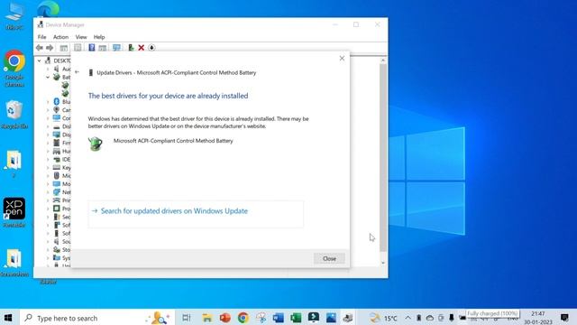The image size is (577, 325).
Task: Click the microphone icon in system tray
Action: point(452,318)
